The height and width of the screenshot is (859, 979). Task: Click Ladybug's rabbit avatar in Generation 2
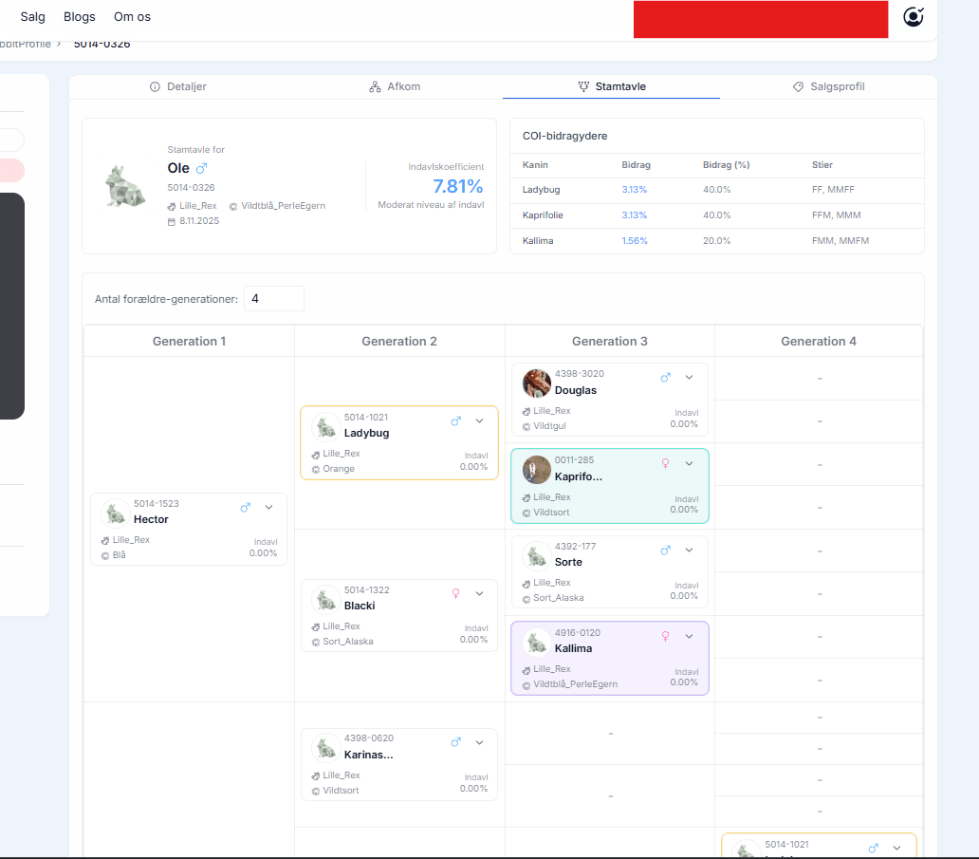326,427
